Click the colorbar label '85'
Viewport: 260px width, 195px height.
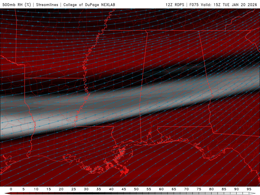[224, 189]
